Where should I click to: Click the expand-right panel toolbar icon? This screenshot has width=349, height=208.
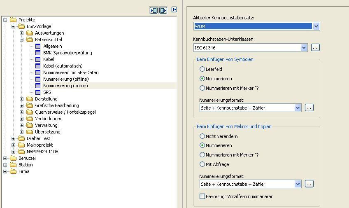(x=163, y=10)
